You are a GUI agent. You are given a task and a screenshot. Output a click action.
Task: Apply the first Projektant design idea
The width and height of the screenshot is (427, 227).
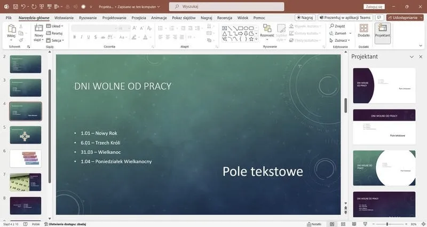(384, 85)
